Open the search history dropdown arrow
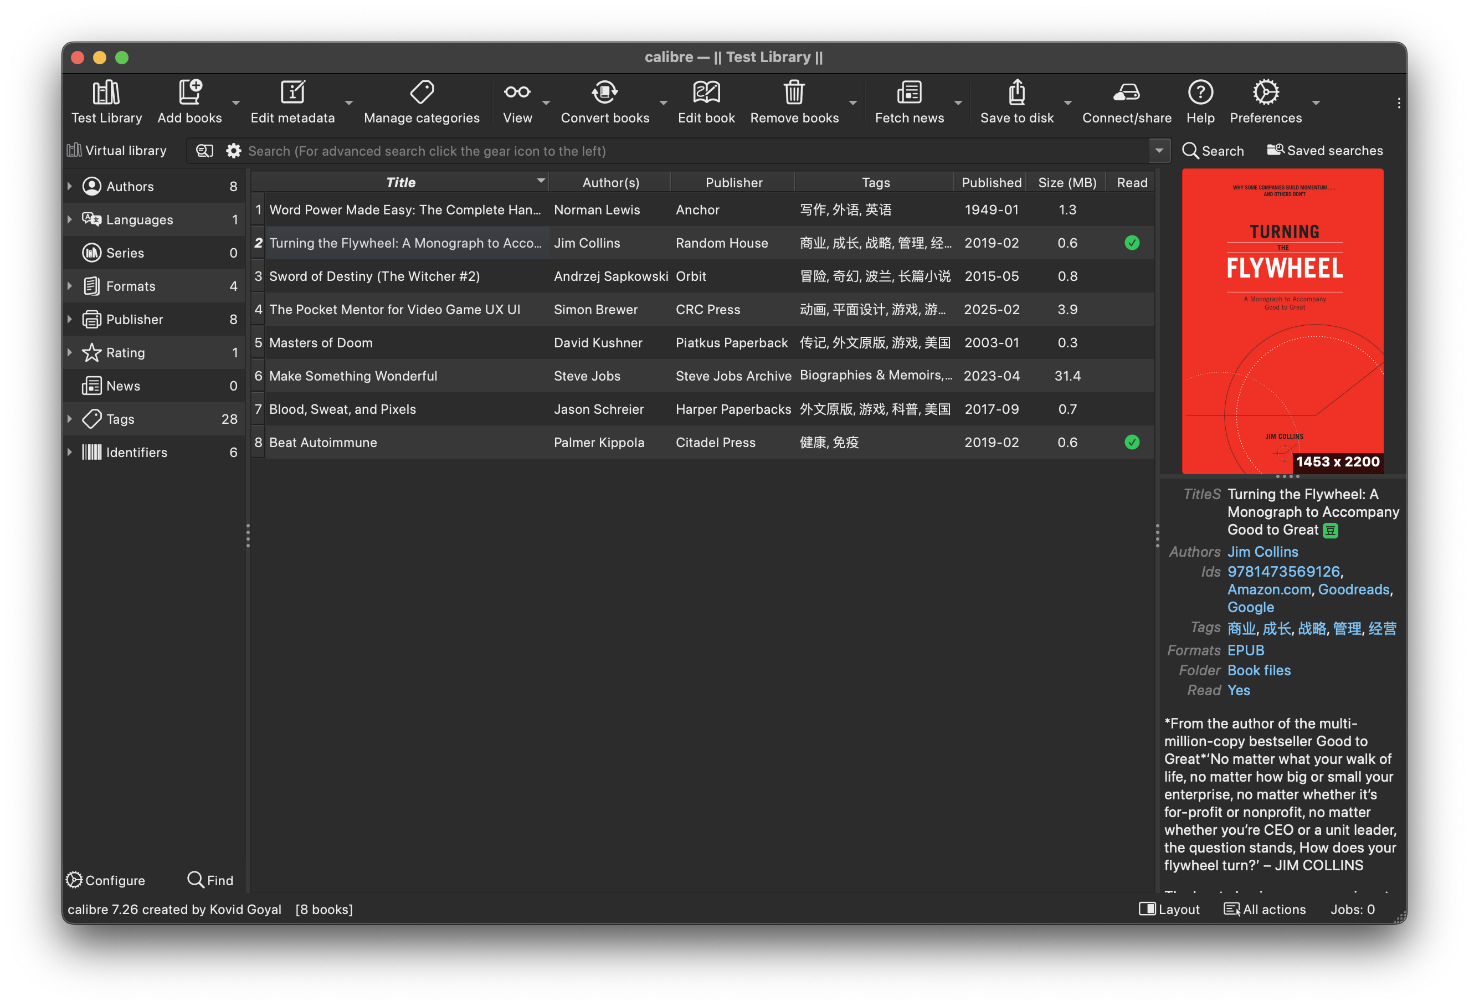This screenshot has width=1469, height=1006. coord(1159,151)
